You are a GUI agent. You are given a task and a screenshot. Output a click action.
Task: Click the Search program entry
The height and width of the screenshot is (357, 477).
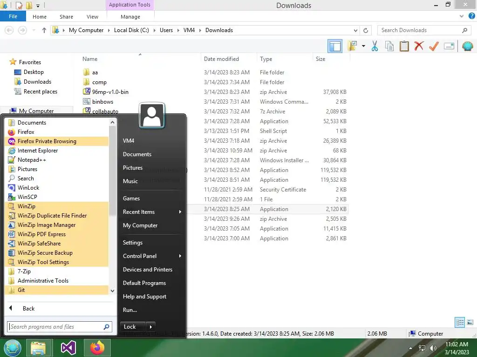(x=57, y=178)
